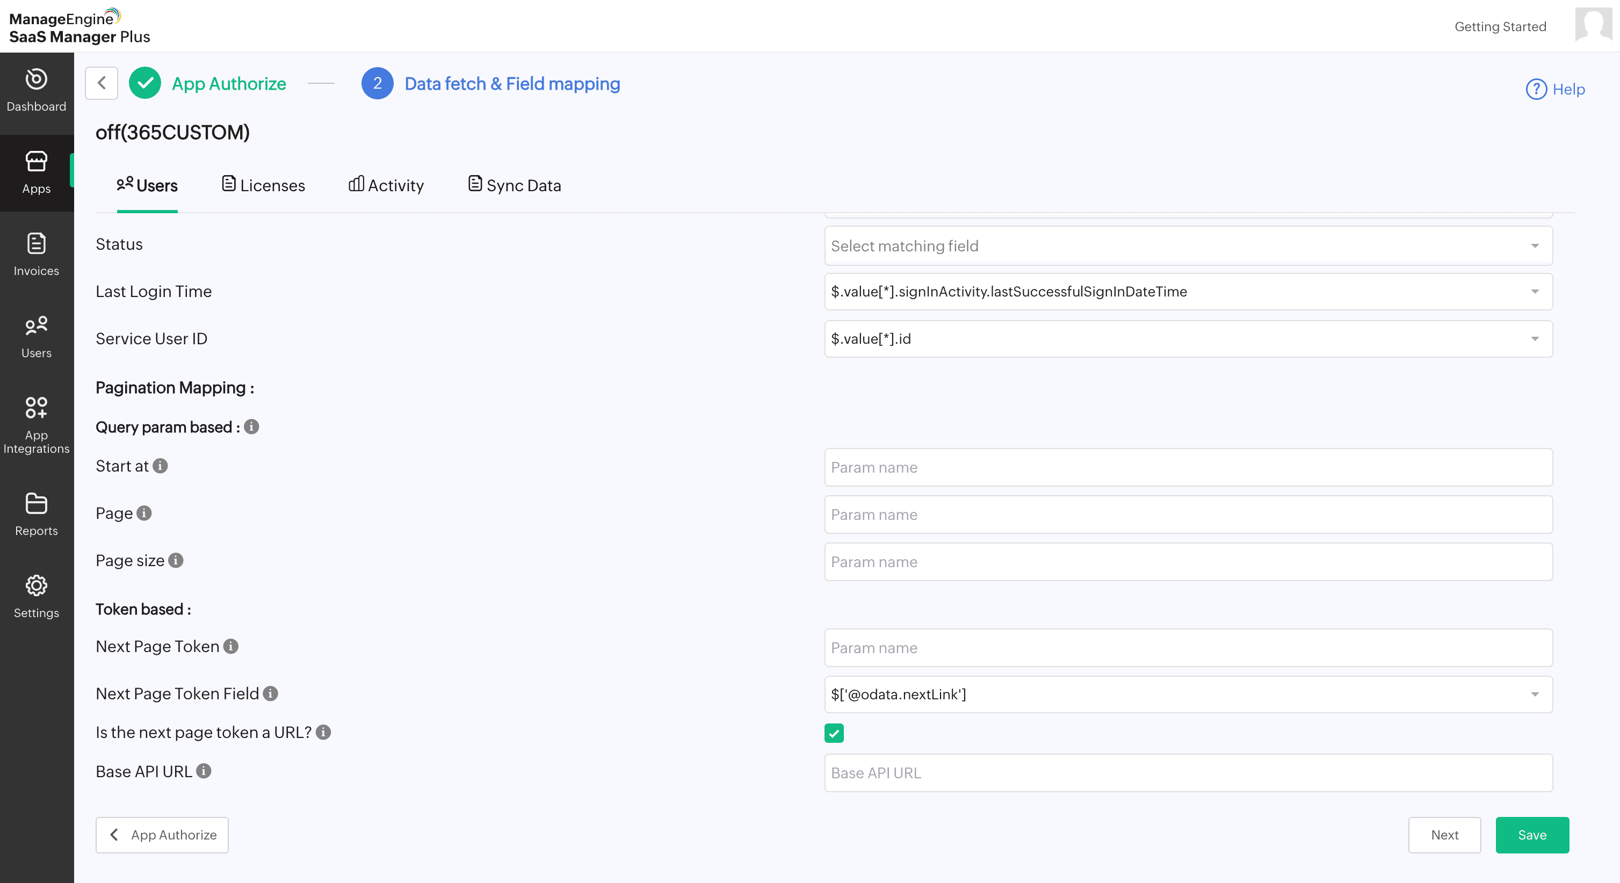Open the Reports sidebar section

click(x=36, y=514)
